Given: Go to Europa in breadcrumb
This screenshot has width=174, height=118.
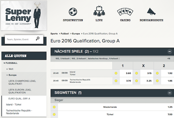Looking at the screenshot, I should pos(76,34).
